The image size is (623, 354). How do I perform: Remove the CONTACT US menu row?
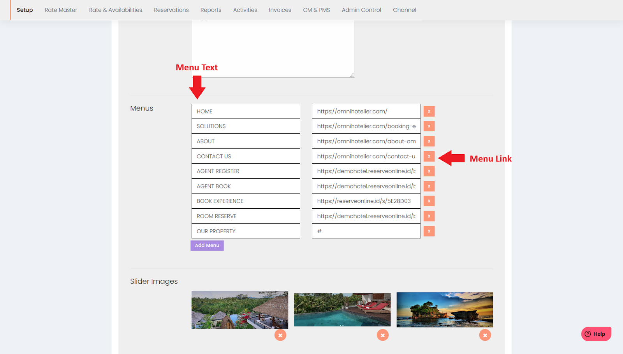tap(429, 156)
